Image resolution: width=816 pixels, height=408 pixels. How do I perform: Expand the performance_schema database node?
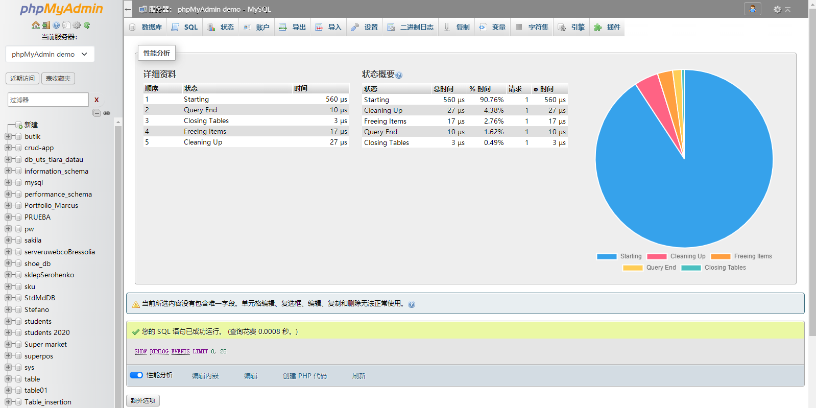click(8, 194)
